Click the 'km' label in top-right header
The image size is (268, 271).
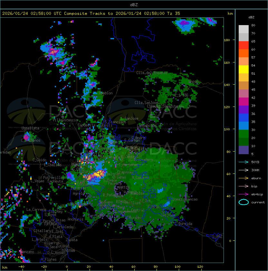(230, 14)
